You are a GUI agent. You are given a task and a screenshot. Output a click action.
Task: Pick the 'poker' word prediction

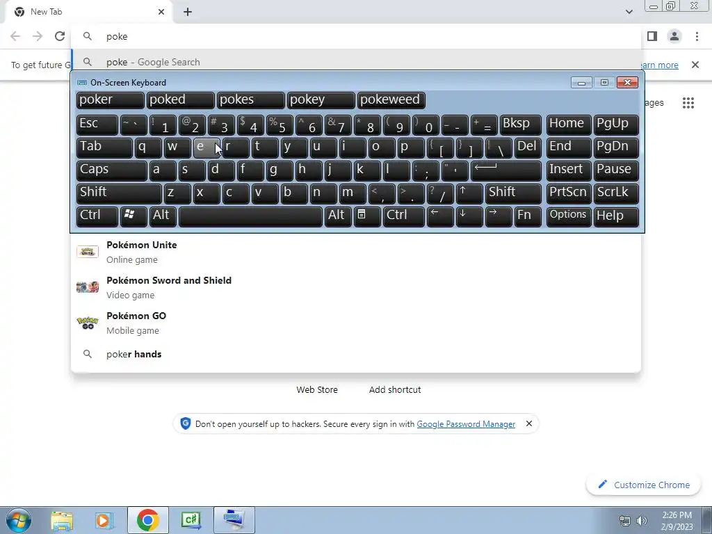pyautogui.click(x=111, y=100)
